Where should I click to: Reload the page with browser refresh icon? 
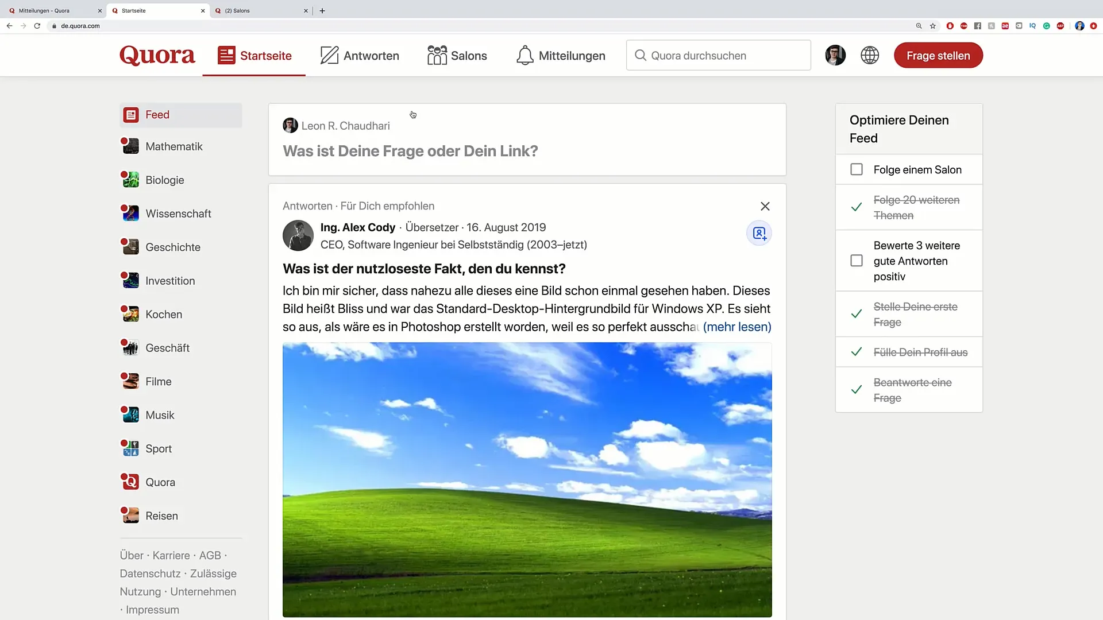click(x=37, y=26)
